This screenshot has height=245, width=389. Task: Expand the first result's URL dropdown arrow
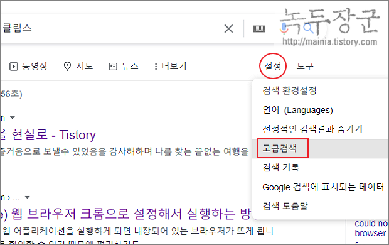click(13, 117)
